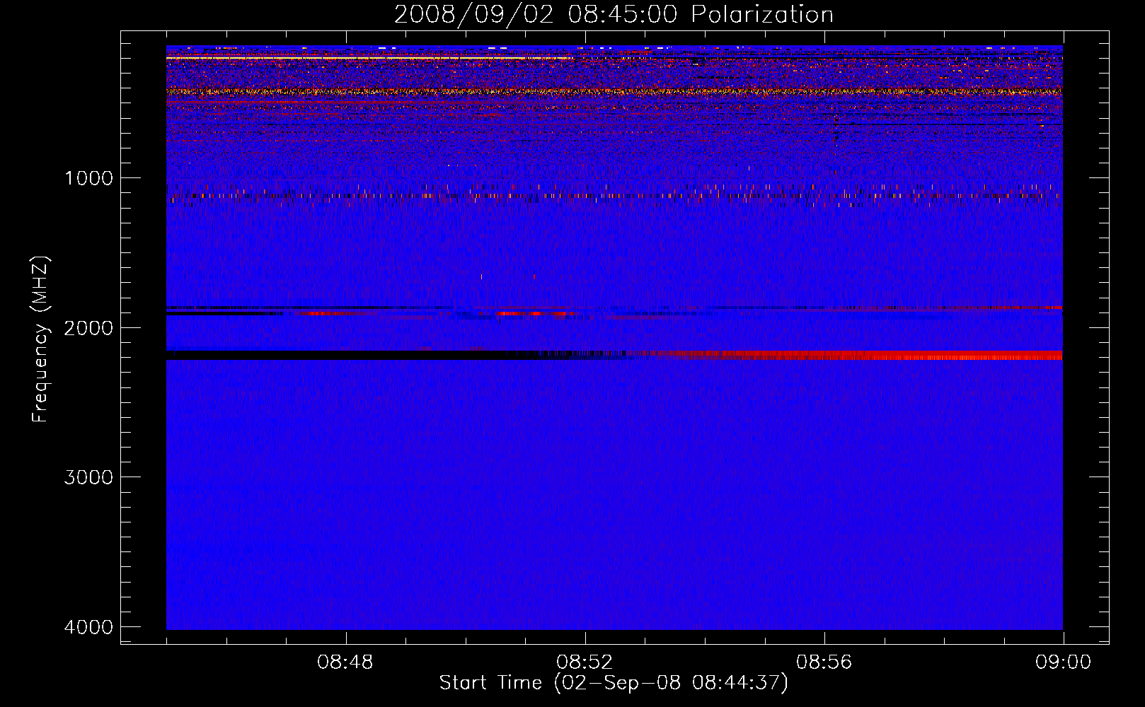Screen dimensions: 1145x707
Task: Click the 08:48 time tick label
Action: pyautogui.click(x=345, y=662)
